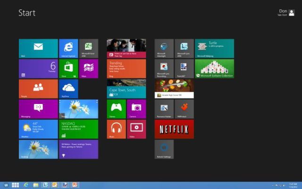This screenshot has width=302, height=189.
Task: Open the Trending Bing tile
Action: pyautogui.click(x=126, y=69)
